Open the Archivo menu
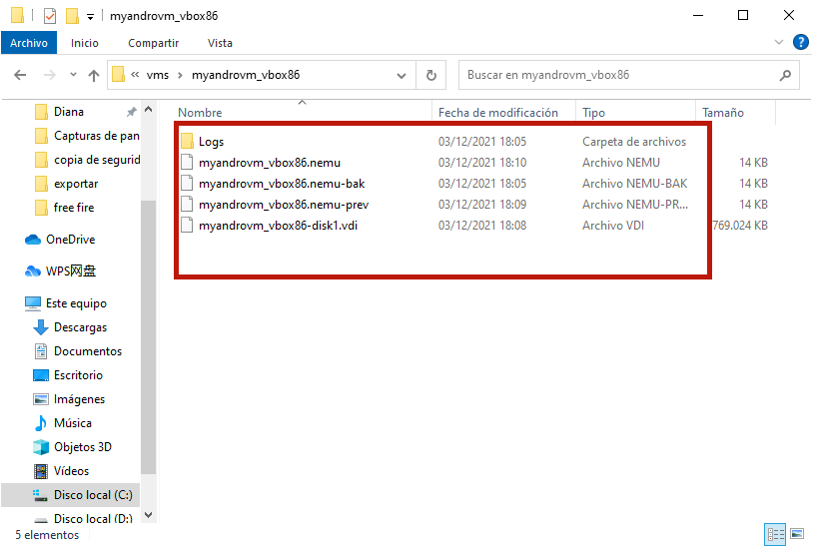This screenshot has width=813, height=547. click(29, 43)
